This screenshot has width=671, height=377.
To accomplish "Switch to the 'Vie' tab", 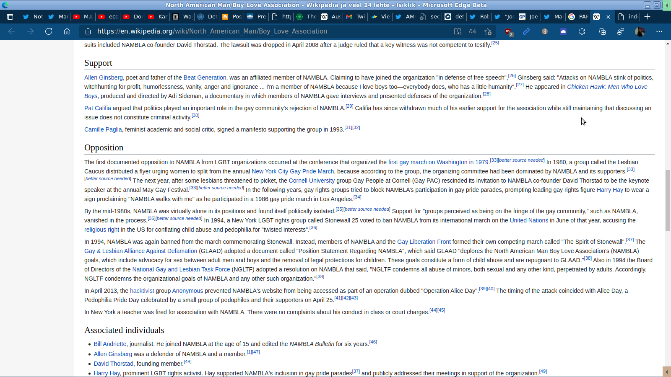I will (x=380, y=17).
